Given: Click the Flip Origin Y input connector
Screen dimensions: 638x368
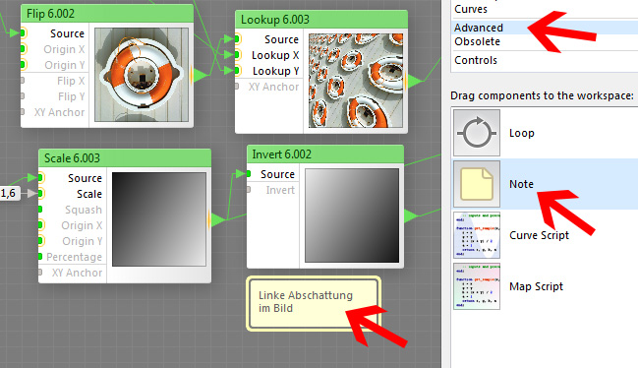Looking at the screenshot, I should coord(24,64).
